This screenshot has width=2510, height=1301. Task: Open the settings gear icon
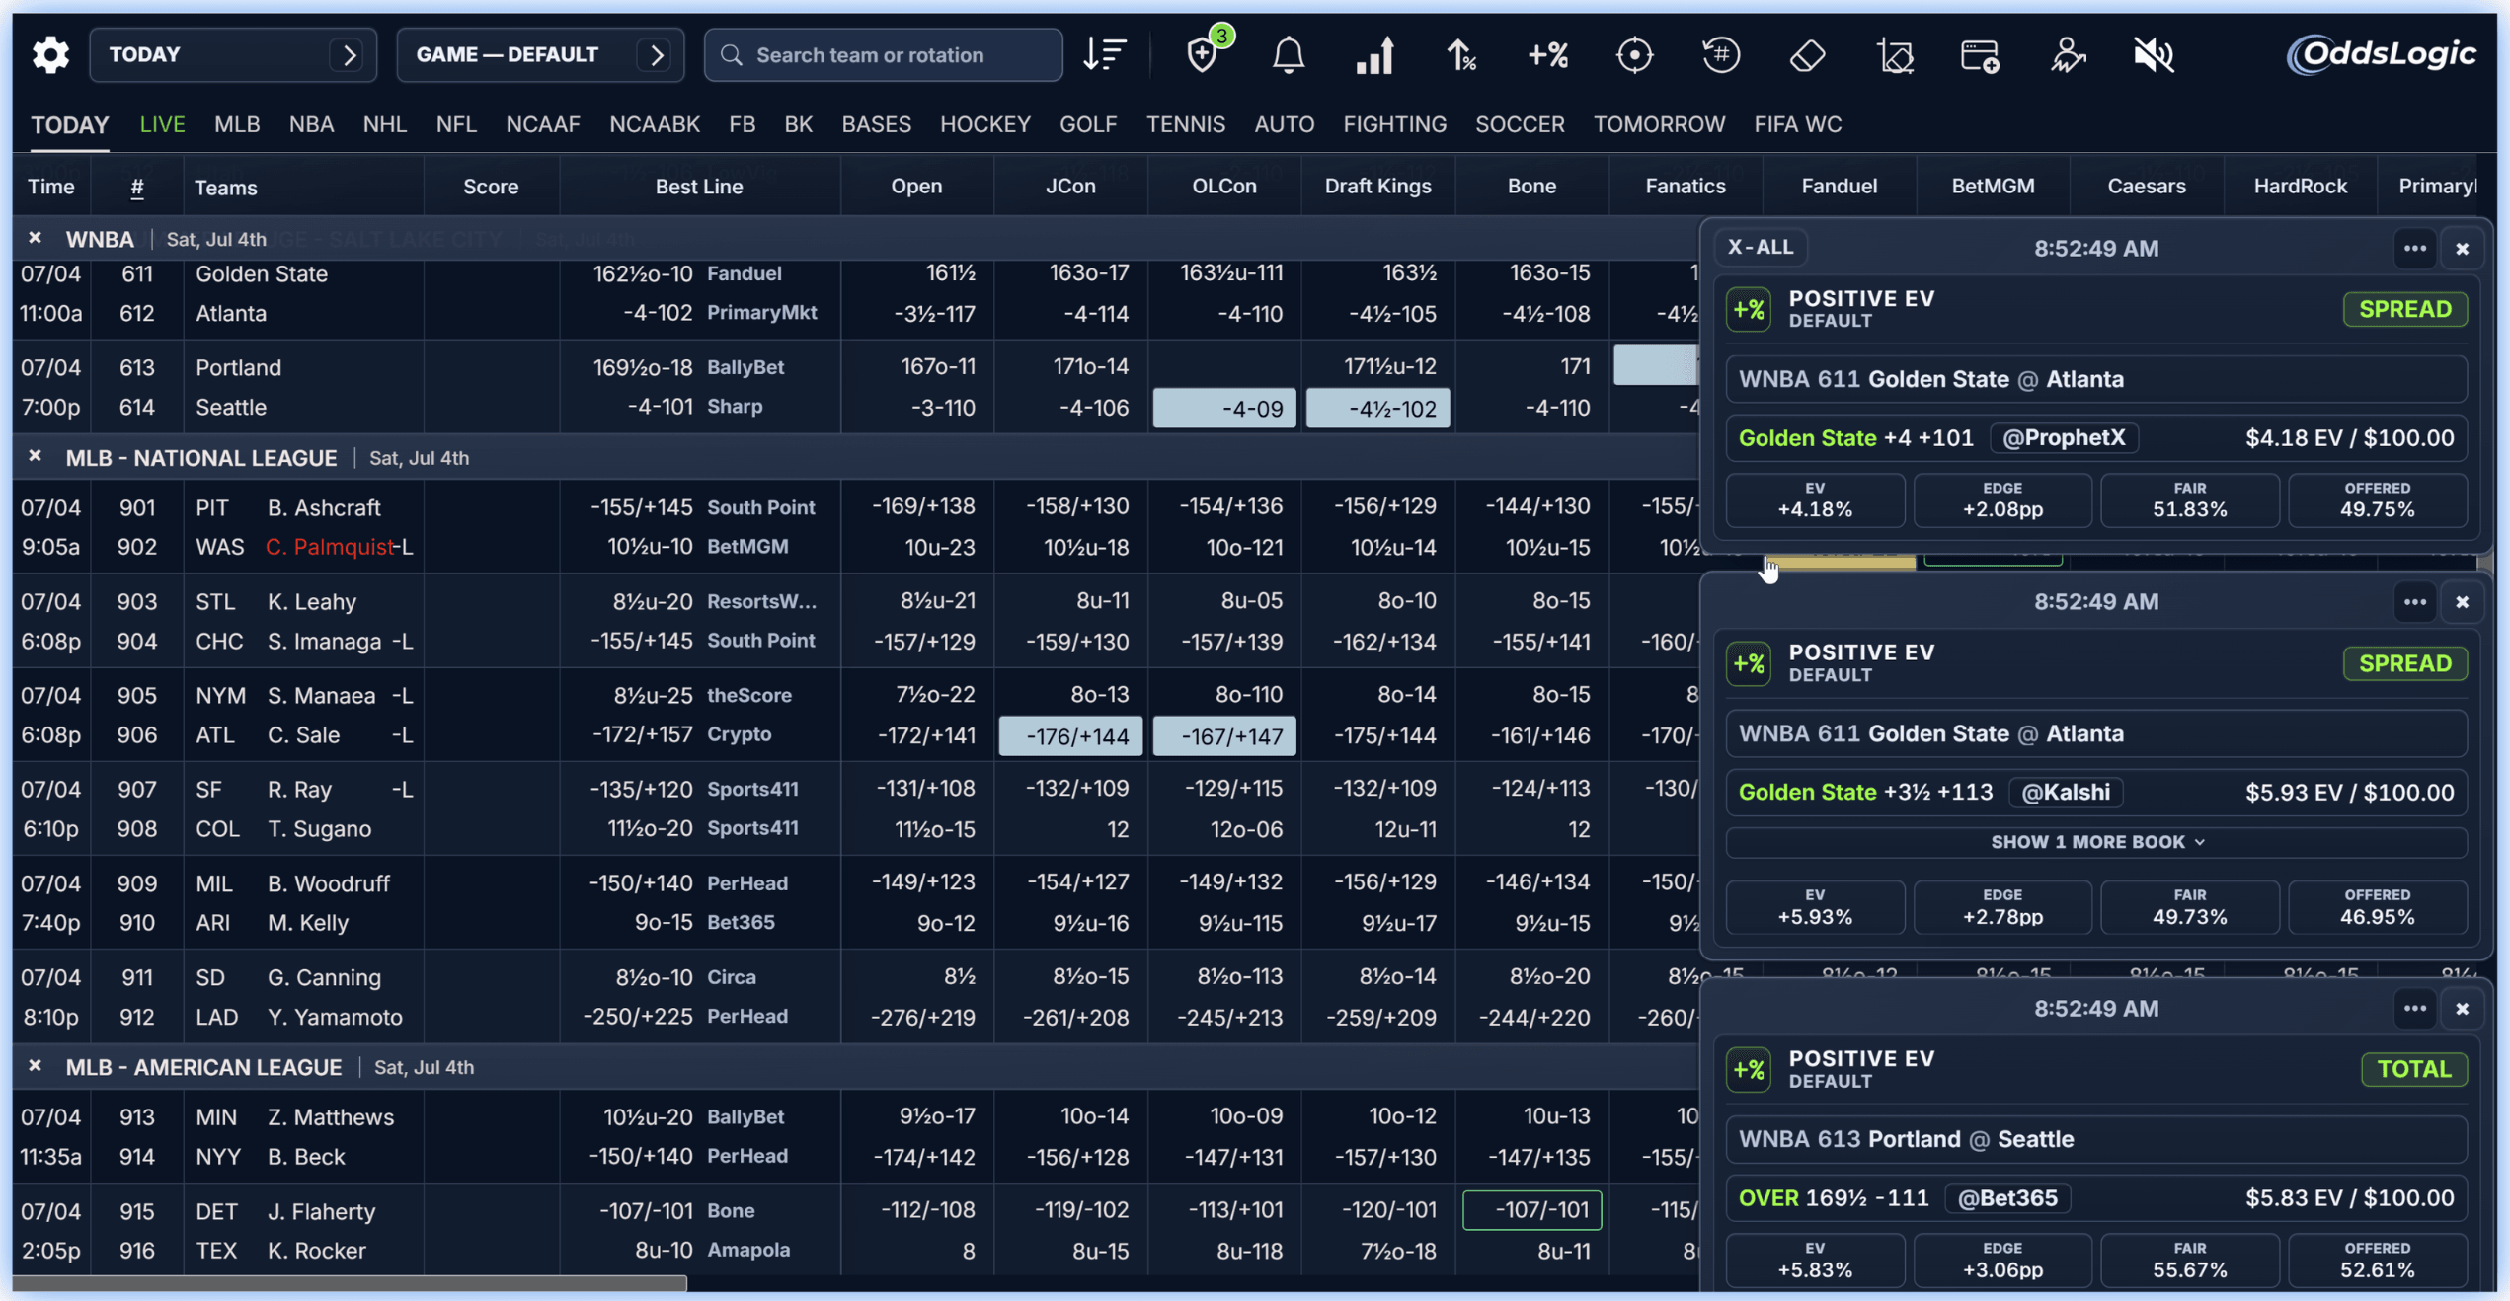click(50, 54)
